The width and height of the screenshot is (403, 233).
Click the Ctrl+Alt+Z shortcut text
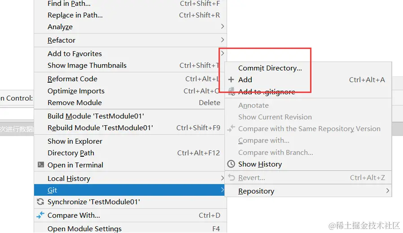tap(367, 177)
